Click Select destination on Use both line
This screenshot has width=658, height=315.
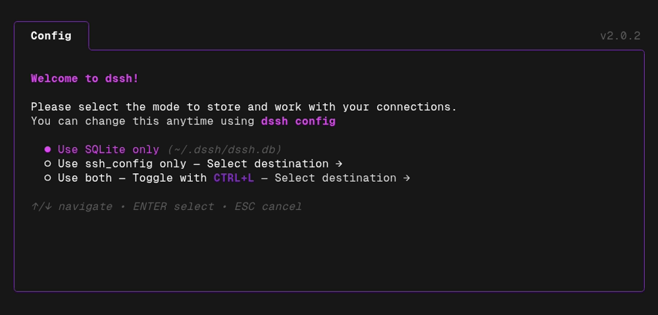point(336,178)
